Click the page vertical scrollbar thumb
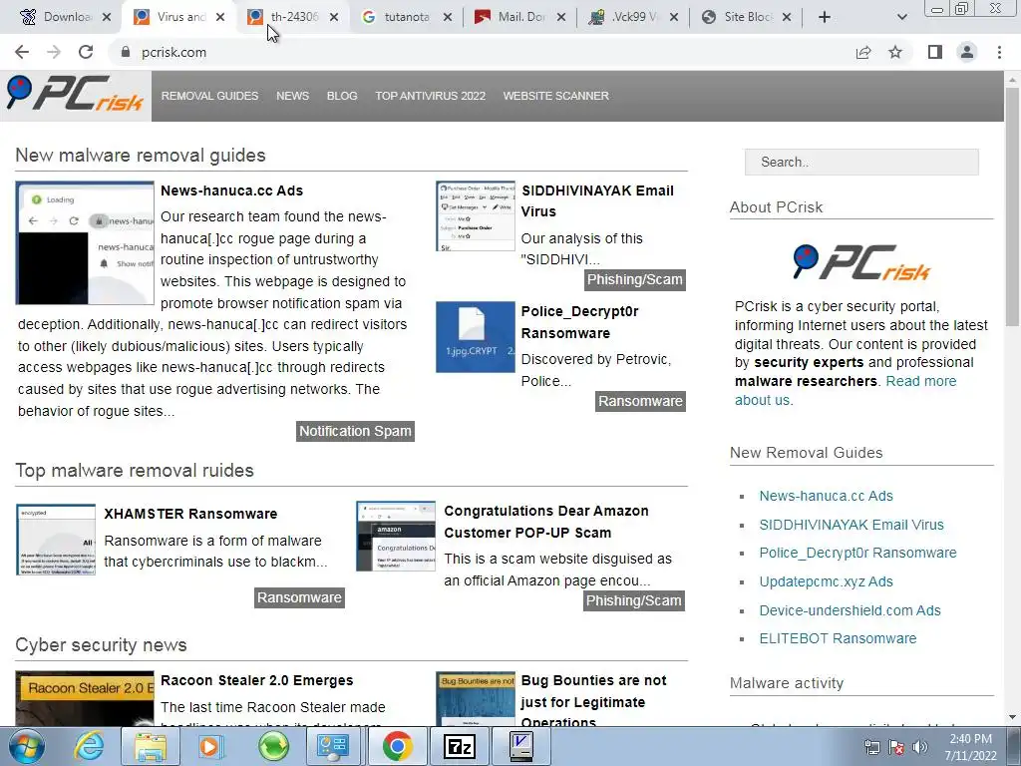Screen dimensions: 1021x766 coord(1012,205)
